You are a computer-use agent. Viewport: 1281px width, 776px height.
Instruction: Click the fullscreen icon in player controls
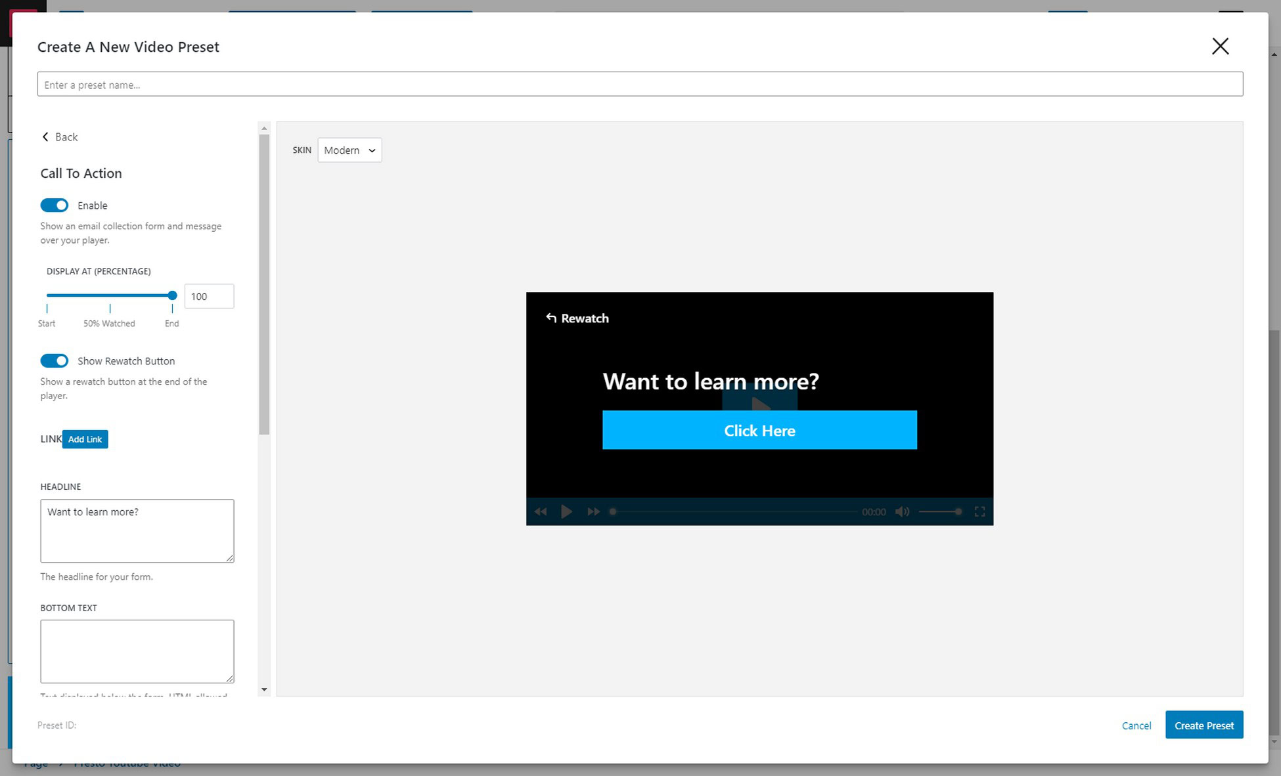click(x=980, y=511)
